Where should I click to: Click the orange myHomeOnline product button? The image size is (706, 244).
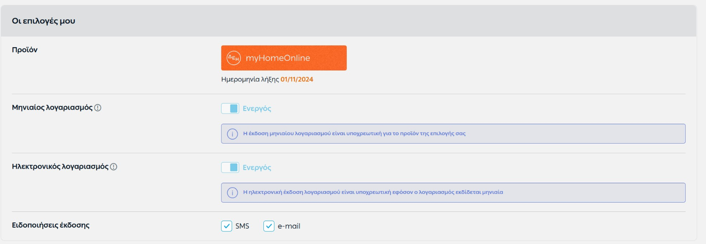tap(284, 58)
